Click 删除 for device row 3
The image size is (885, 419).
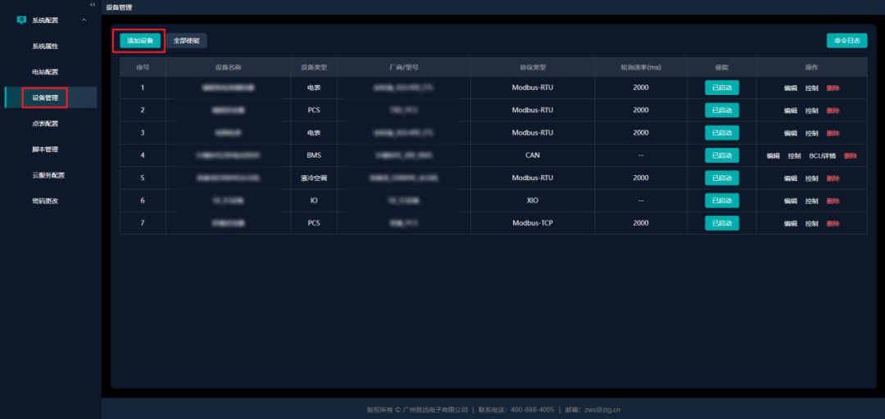pyautogui.click(x=833, y=133)
